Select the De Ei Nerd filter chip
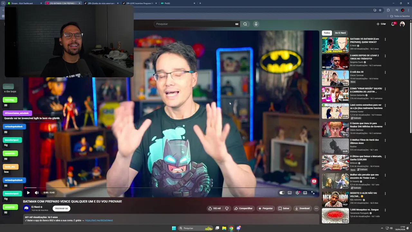The width and height of the screenshot is (412, 232). point(340,33)
